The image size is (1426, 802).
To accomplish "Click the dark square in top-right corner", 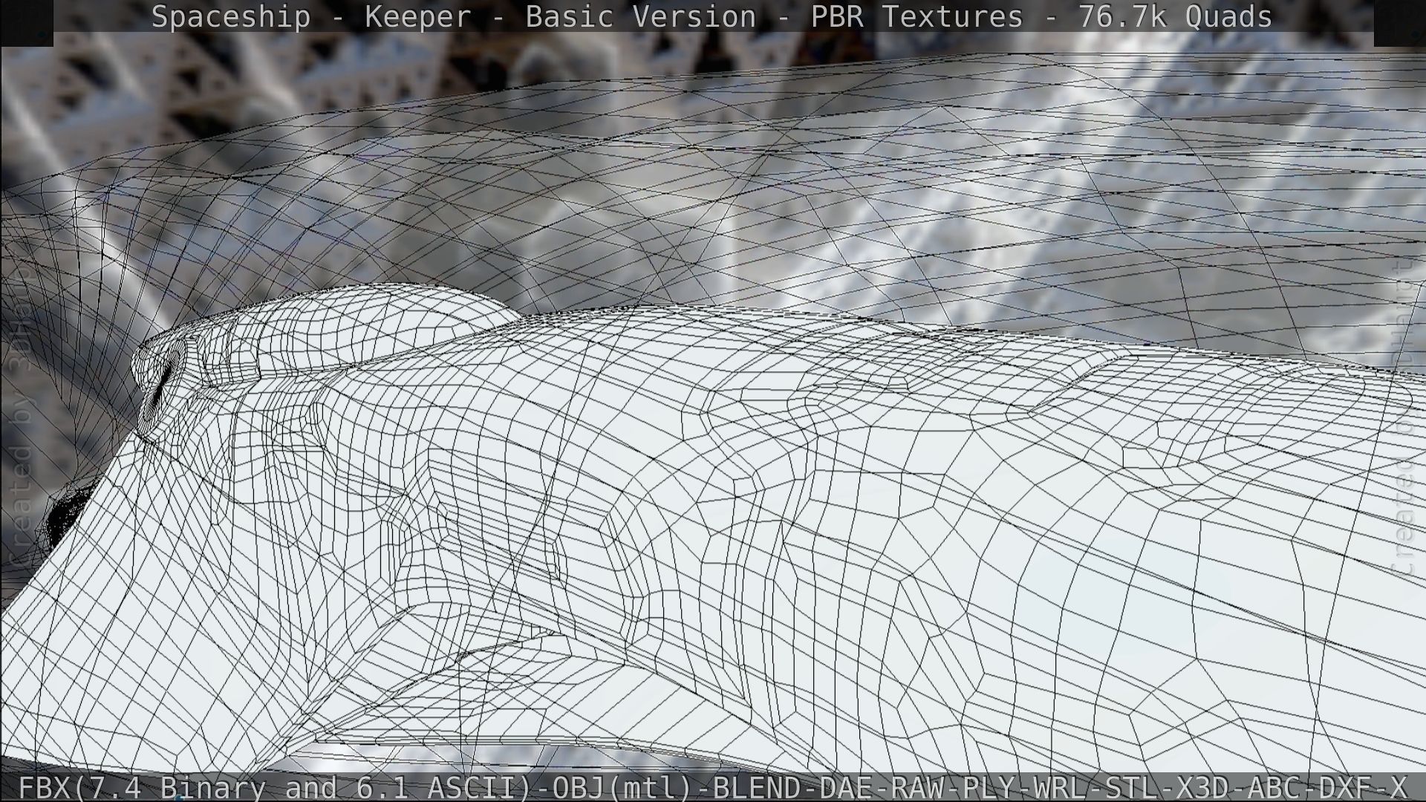I will tap(1399, 22).
